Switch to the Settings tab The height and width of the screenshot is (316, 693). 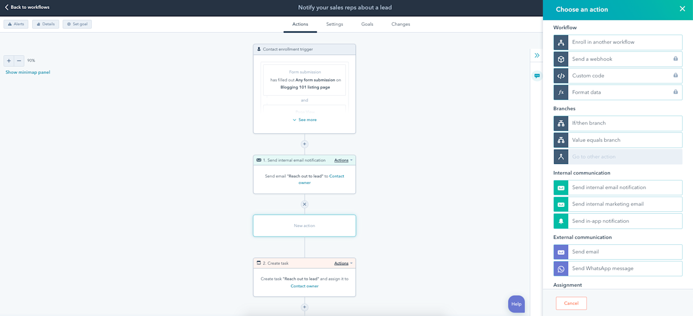coord(335,24)
